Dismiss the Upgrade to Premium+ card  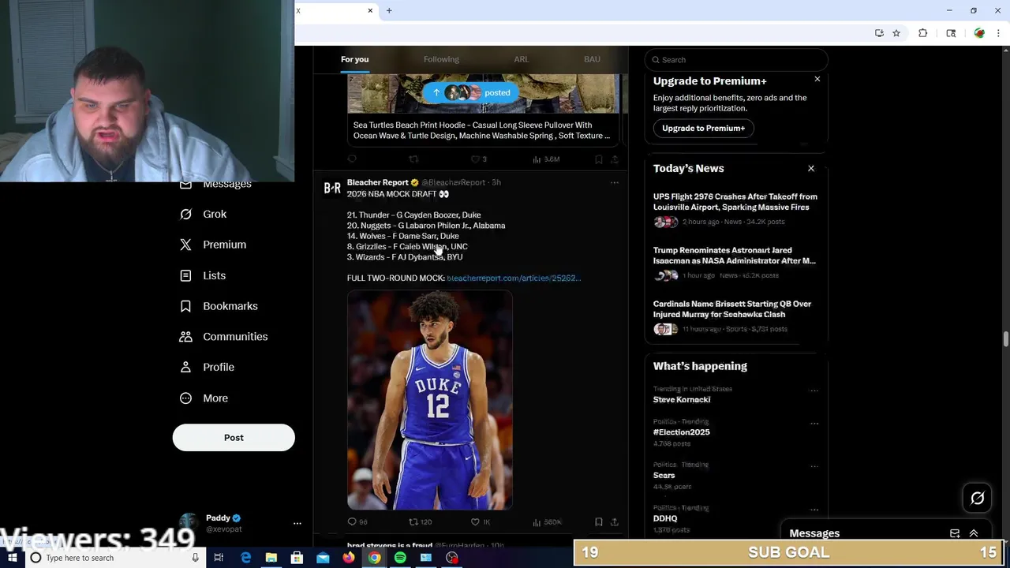[x=817, y=79]
